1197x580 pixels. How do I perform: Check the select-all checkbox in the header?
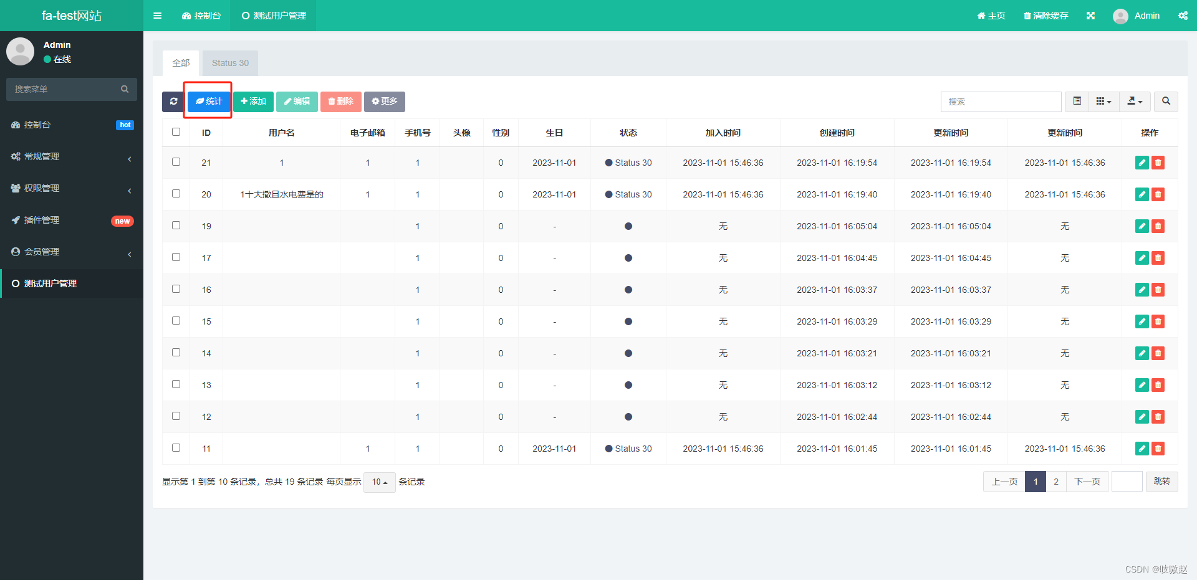pos(176,131)
